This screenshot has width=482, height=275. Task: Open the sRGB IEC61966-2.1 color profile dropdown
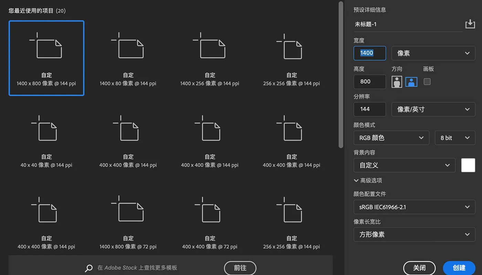tap(414, 207)
